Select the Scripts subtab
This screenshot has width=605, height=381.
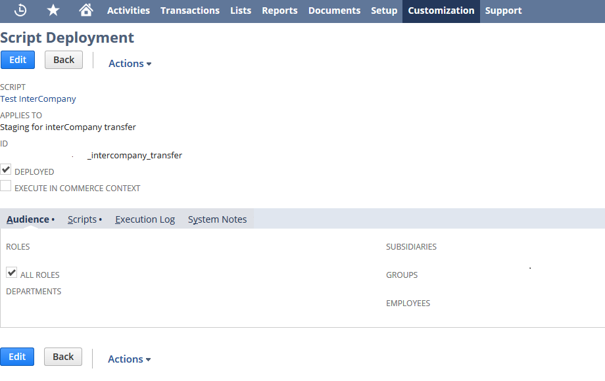(83, 219)
